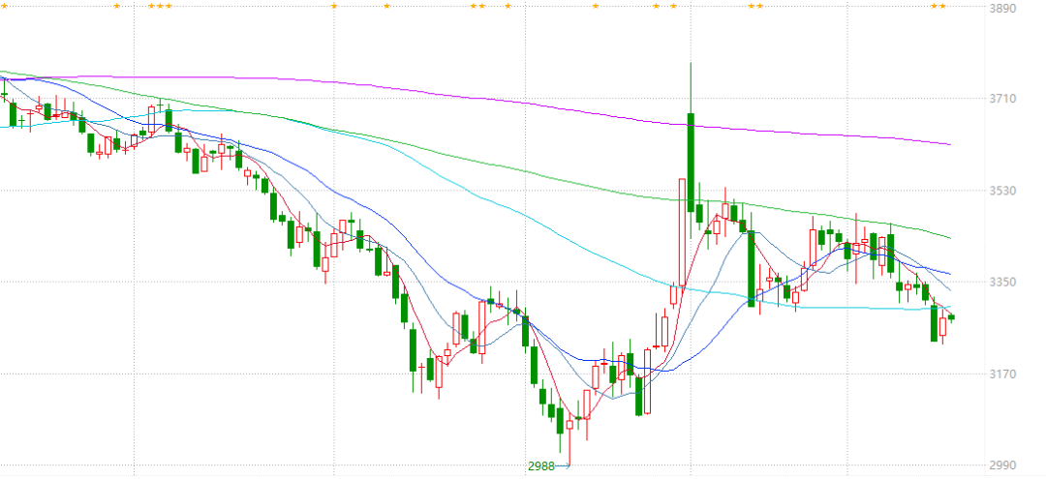Click the dark blue moving average line
Screen dimensions: 1046x479
coord(387,218)
